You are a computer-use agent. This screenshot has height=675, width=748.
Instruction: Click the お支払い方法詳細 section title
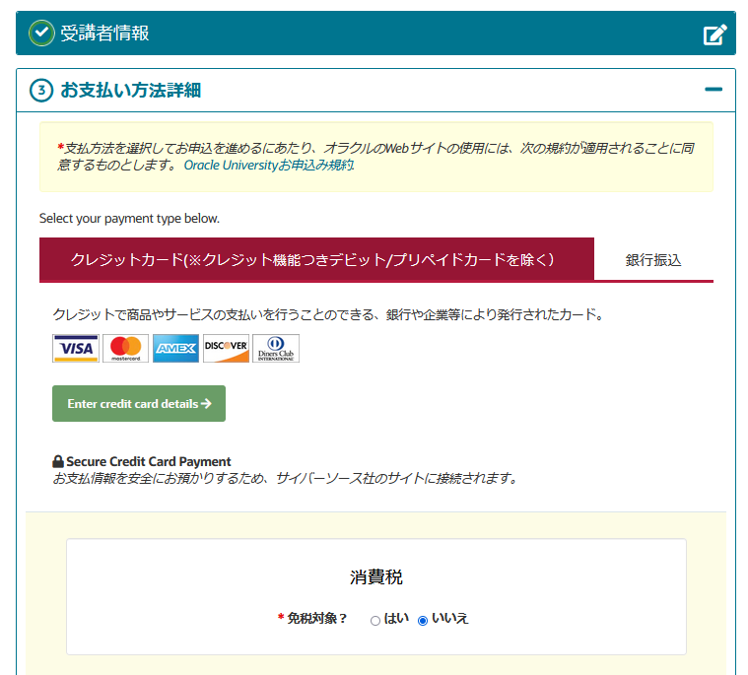coord(130,91)
